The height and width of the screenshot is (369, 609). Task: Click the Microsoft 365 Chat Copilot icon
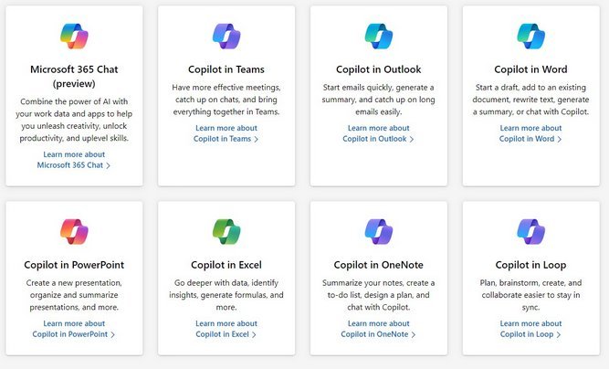click(74, 36)
